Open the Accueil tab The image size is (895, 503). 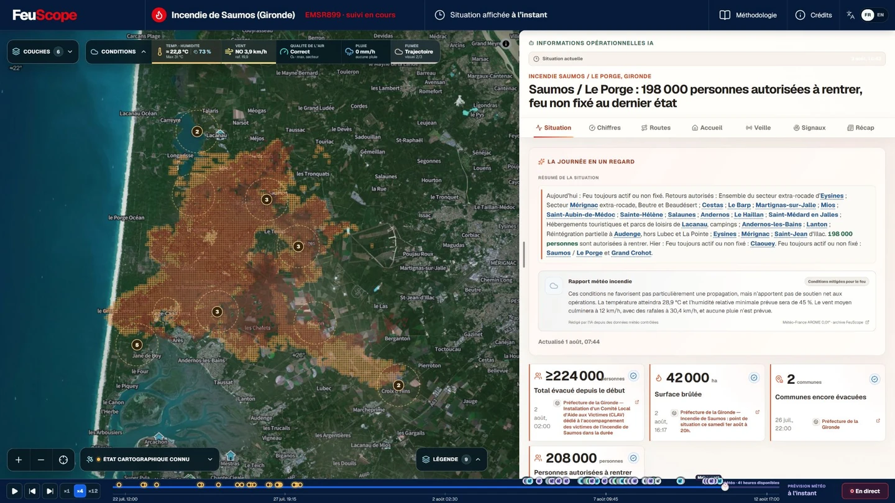707,128
